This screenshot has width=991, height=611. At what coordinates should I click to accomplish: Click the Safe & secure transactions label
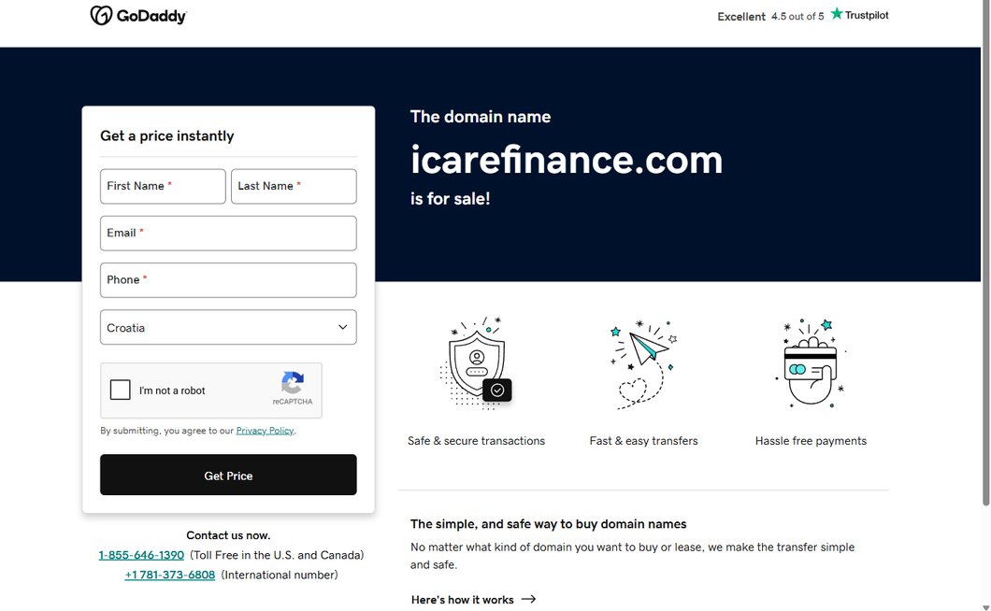pos(476,441)
